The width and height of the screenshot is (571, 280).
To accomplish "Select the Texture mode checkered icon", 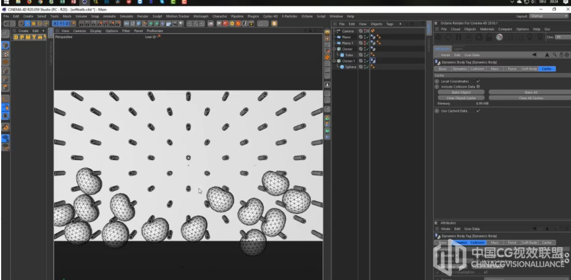I will [x=5, y=54].
